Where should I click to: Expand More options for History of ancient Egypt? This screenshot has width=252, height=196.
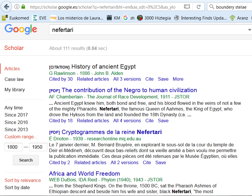coord(178,79)
